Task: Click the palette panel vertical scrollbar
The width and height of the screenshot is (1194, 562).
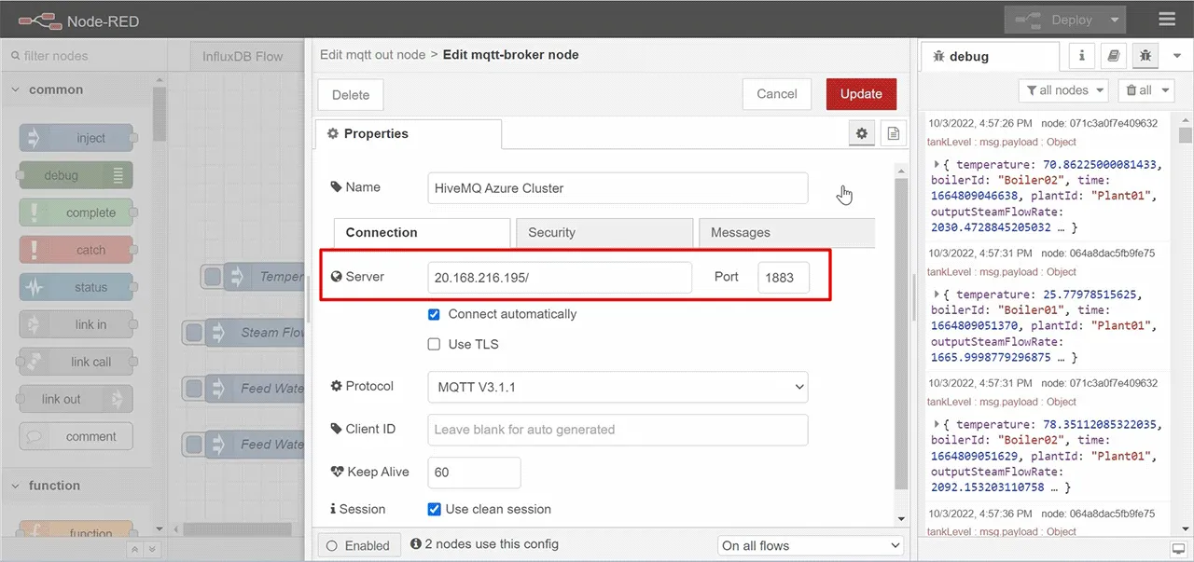Action: [160, 112]
